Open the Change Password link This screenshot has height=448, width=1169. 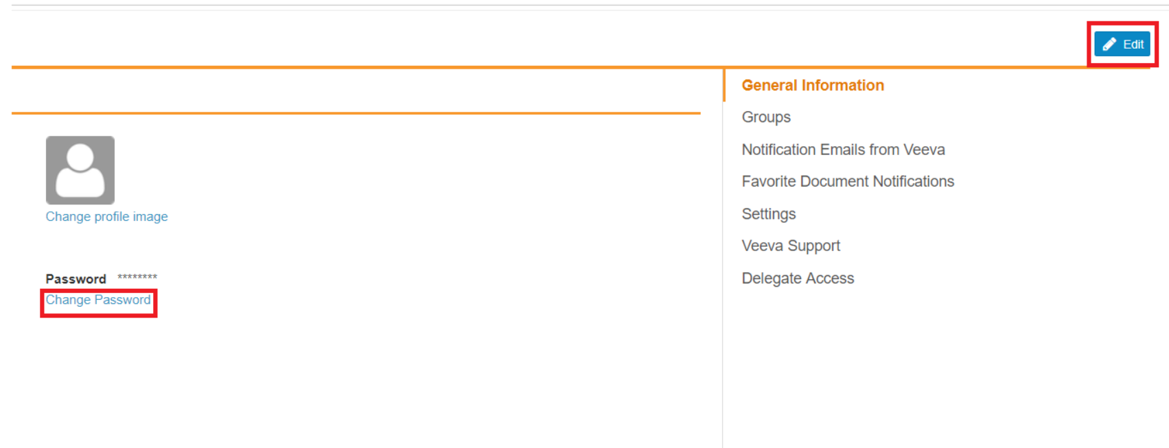[x=98, y=300]
